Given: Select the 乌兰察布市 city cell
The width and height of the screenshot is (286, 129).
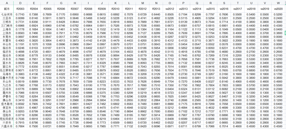Looking at the screenshot, I should pos(7,70).
